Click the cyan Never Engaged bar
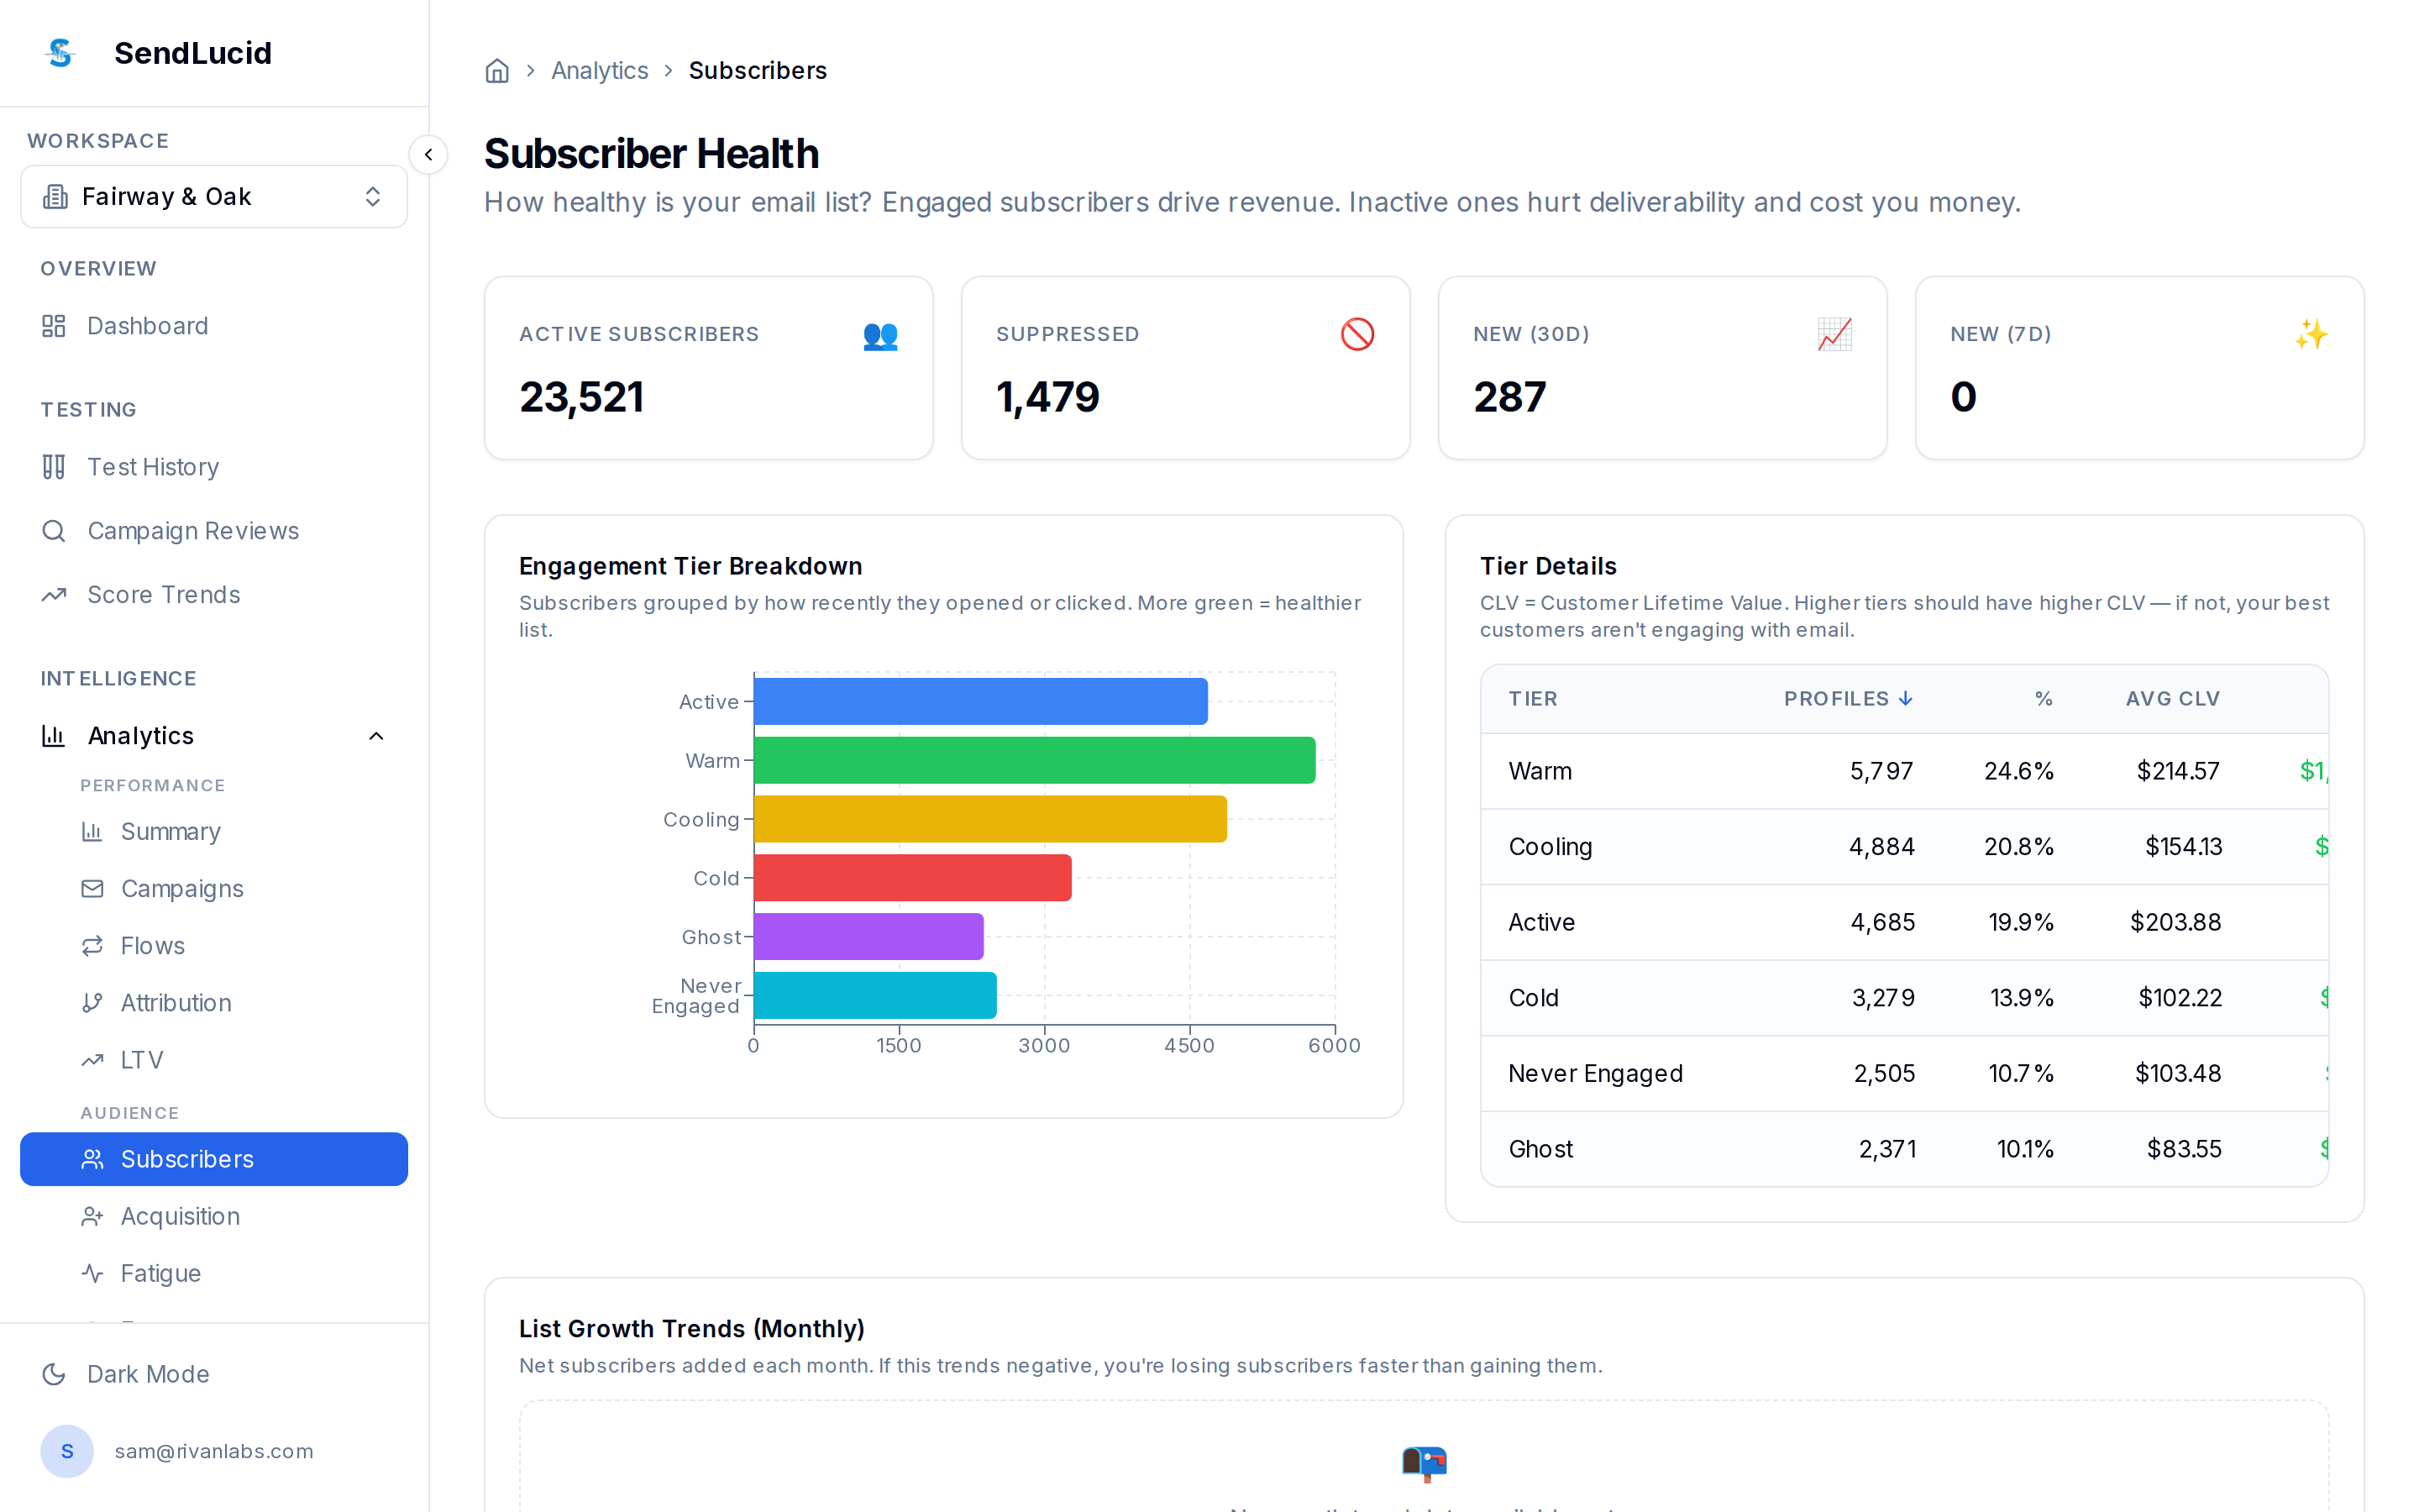Viewport: 2419px width, 1512px height. (876, 995)
